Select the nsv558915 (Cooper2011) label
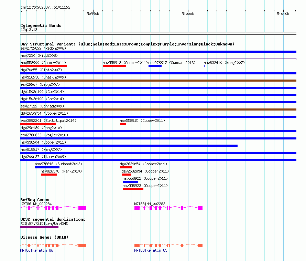Image resolution: width=306 pixels, height=261 pixels. pos(142,121)
